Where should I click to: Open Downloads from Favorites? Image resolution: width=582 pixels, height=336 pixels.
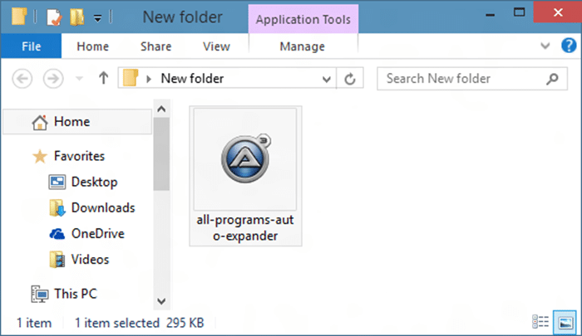[103, 208]
